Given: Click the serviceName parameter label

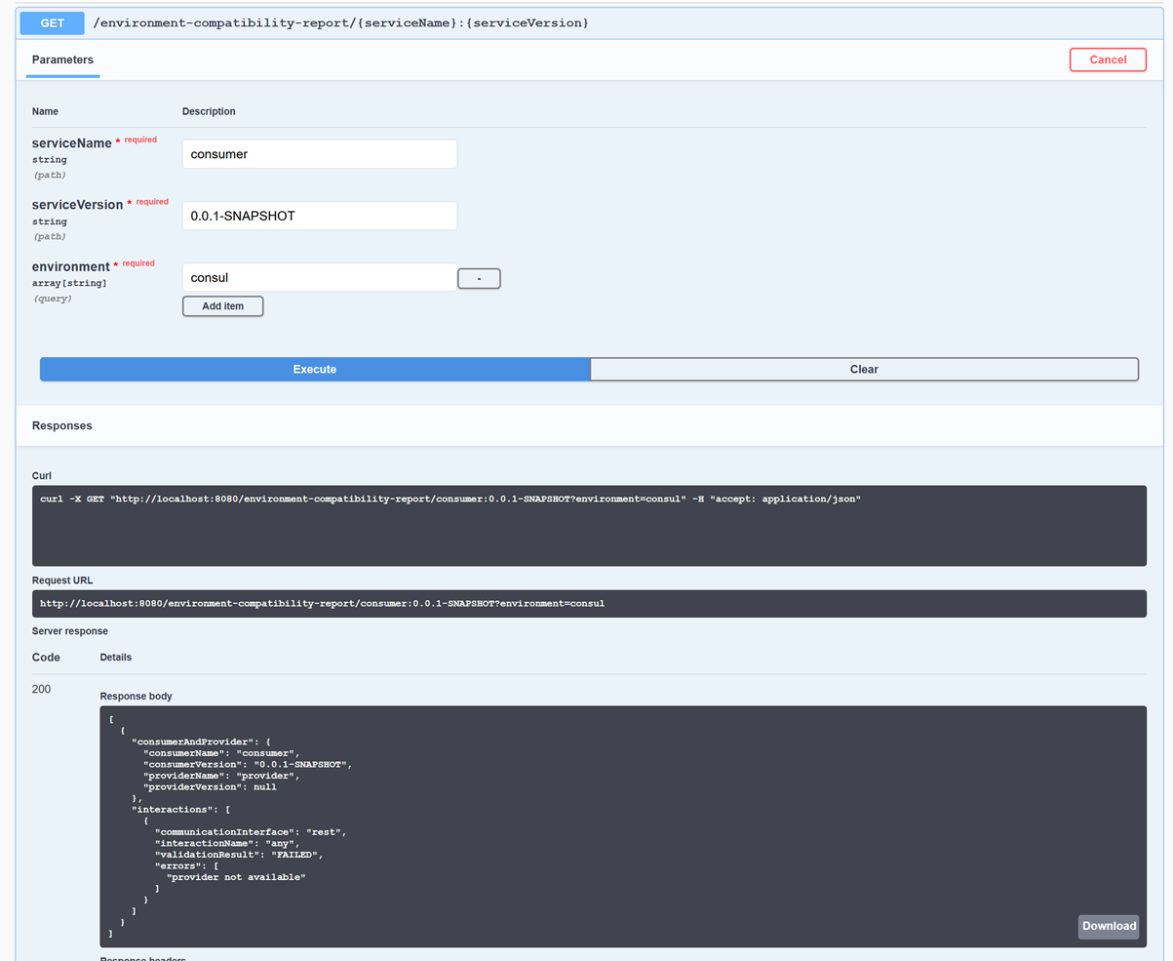Looking at the screenshot, I should pos(72,143).
